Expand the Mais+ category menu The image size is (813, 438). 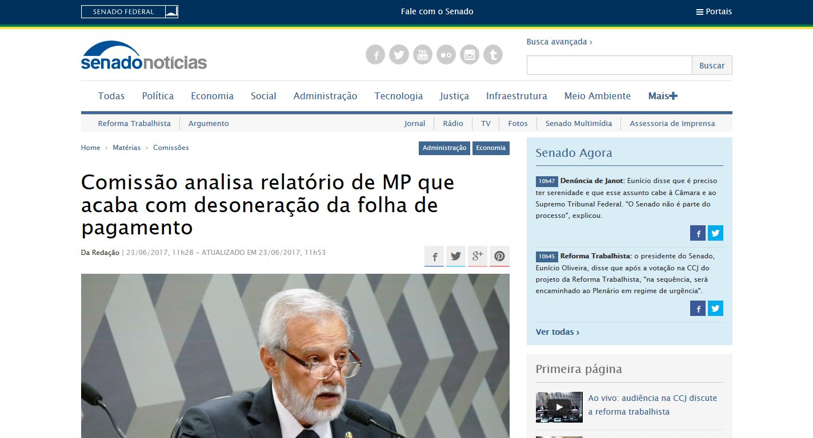click(663, 96)
